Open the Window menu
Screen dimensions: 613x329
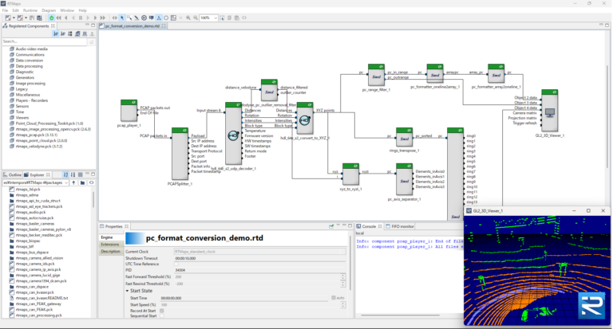[x=67, y=10]
